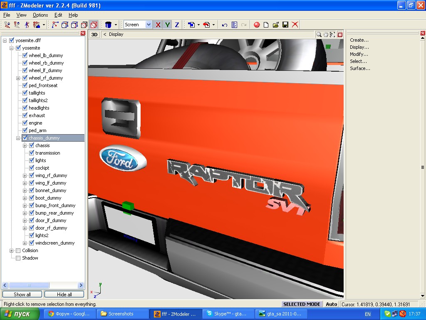426x320 pixels.
Task: Click the Hide all button
Action: [64, 295]
